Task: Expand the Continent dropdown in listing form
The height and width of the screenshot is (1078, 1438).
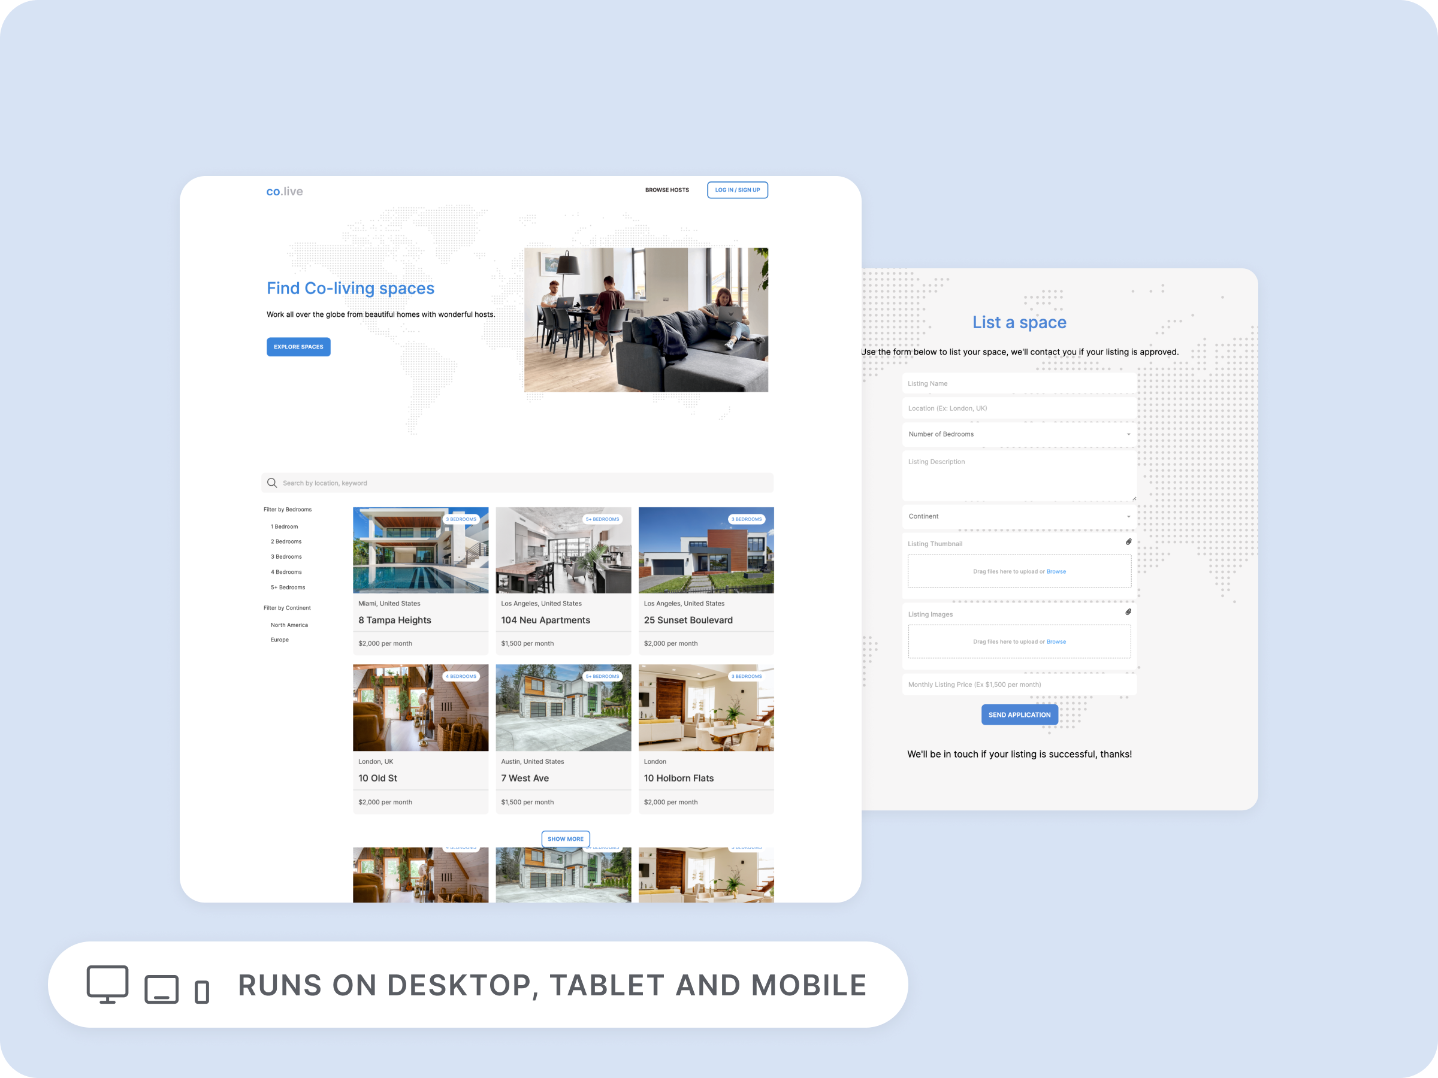Action: pyautogui.click(x=1018, y=516)
